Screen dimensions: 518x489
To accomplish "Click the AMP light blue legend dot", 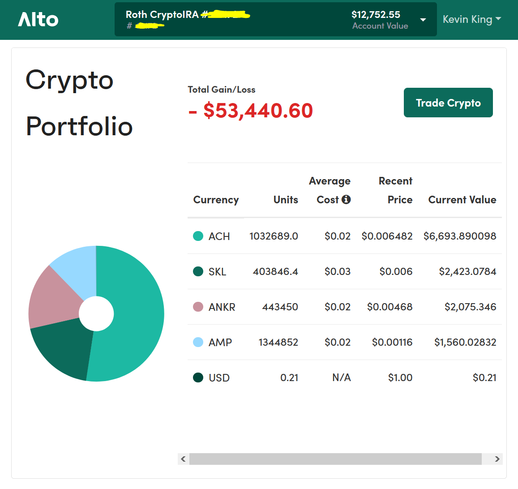I will point(198,342).
